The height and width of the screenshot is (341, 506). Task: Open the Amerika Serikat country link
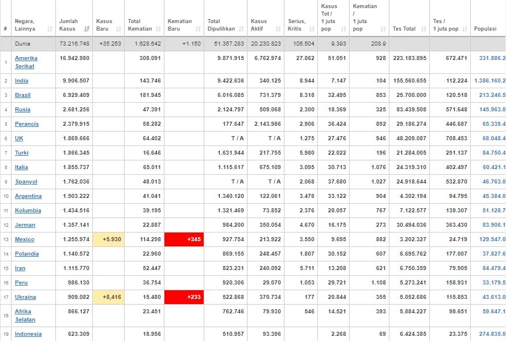click(26, 62)
